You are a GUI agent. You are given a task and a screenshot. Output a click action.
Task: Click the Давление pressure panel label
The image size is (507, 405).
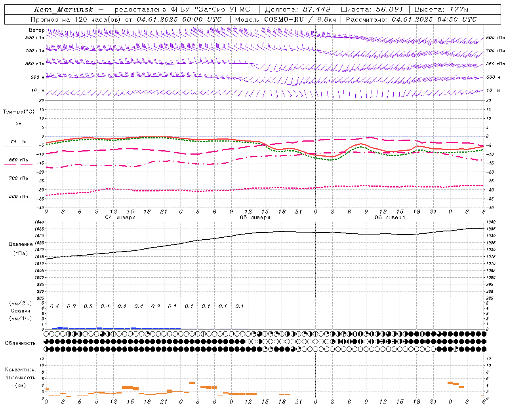point(20,244)
